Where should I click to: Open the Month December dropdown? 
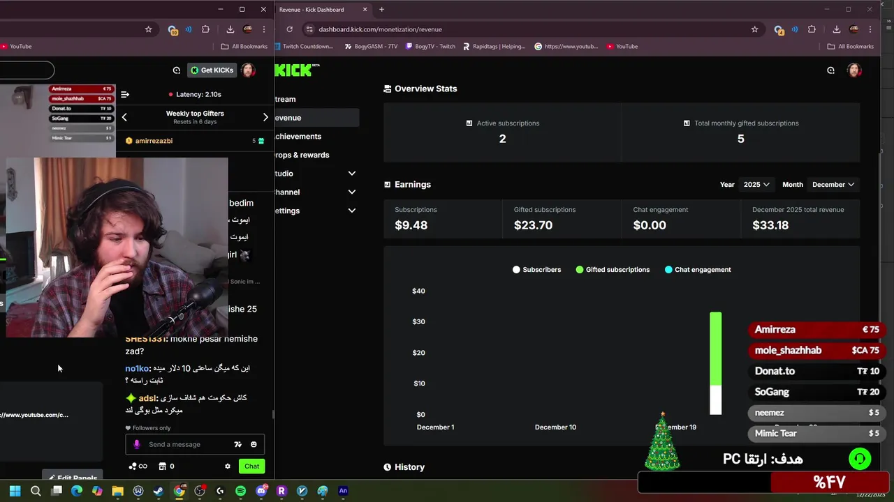click(833, 185)
